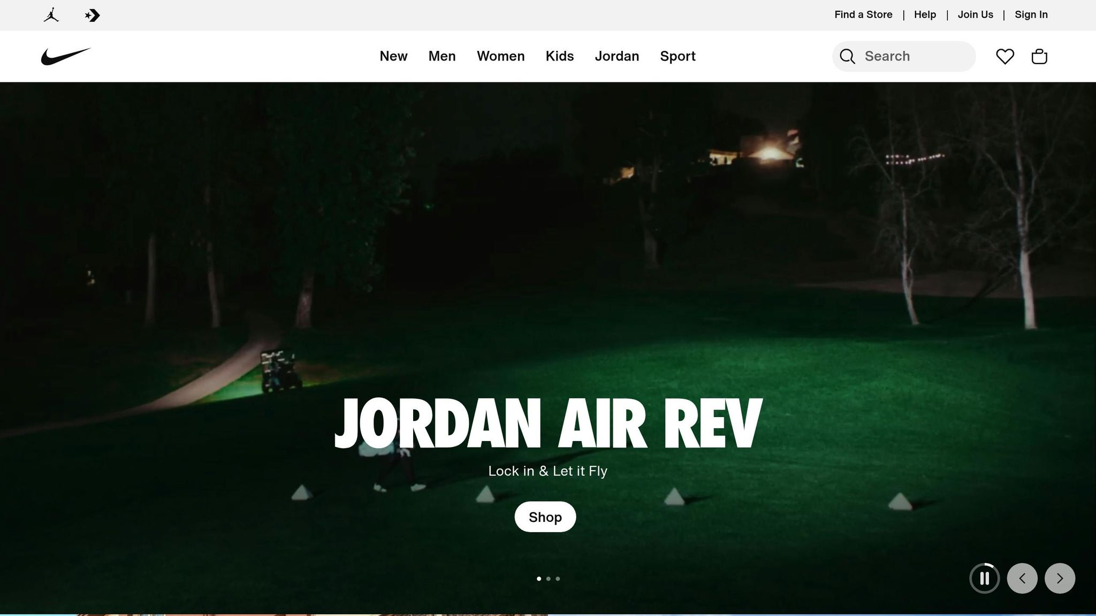This screenshot has height=616, width=1096.
Task: Open the Women menu
Action: tap(501, 56)
